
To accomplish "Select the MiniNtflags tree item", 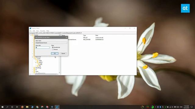I will click(x=38, y=68).
